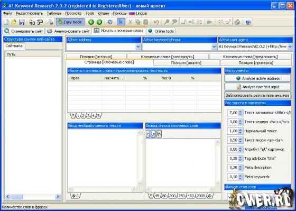This screenshot has height=211, width=296.
Task: Click the Analyze raw text input button
Action: [257, 87]
